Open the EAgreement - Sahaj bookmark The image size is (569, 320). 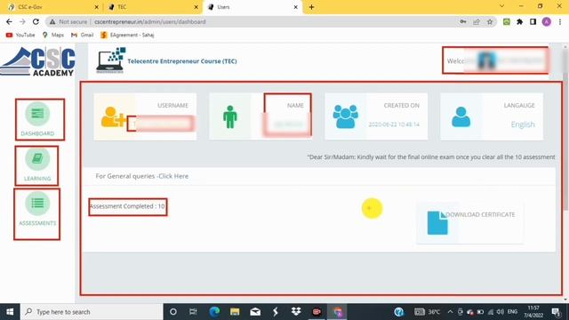point(127,35)
